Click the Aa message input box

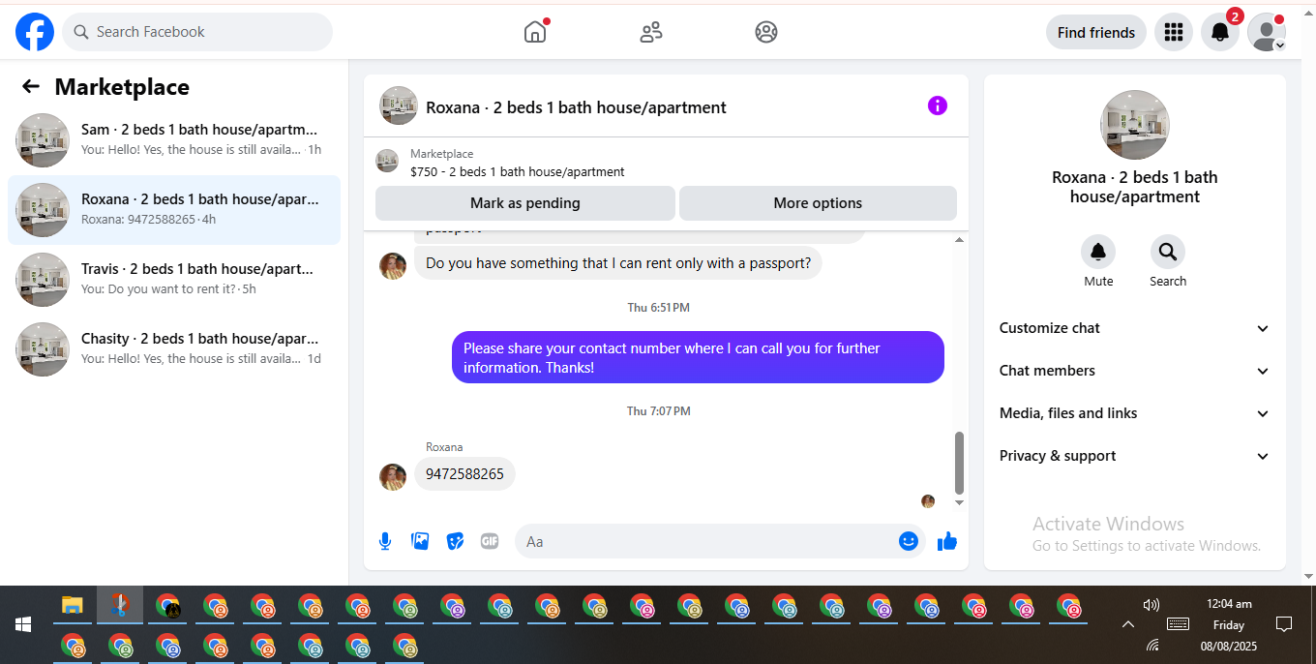[x=720, y=541]
